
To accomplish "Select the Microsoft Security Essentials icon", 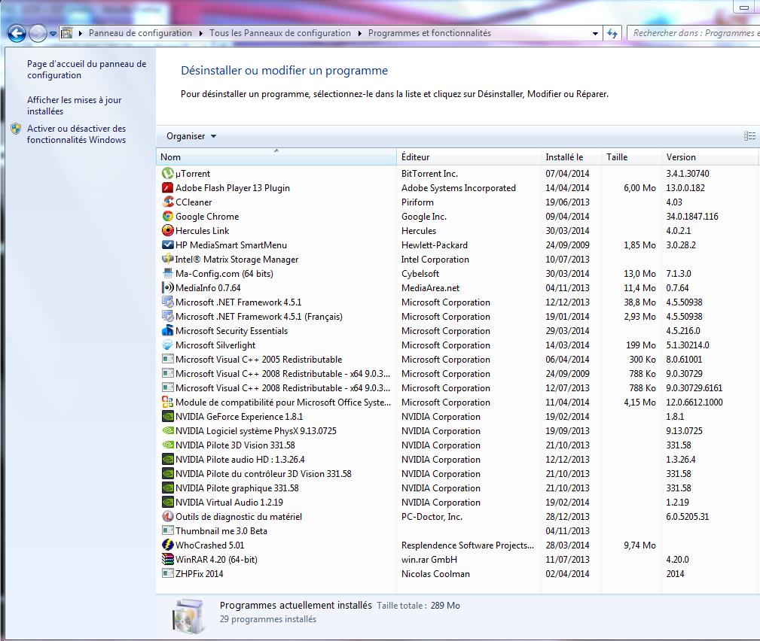I will 168,331.
